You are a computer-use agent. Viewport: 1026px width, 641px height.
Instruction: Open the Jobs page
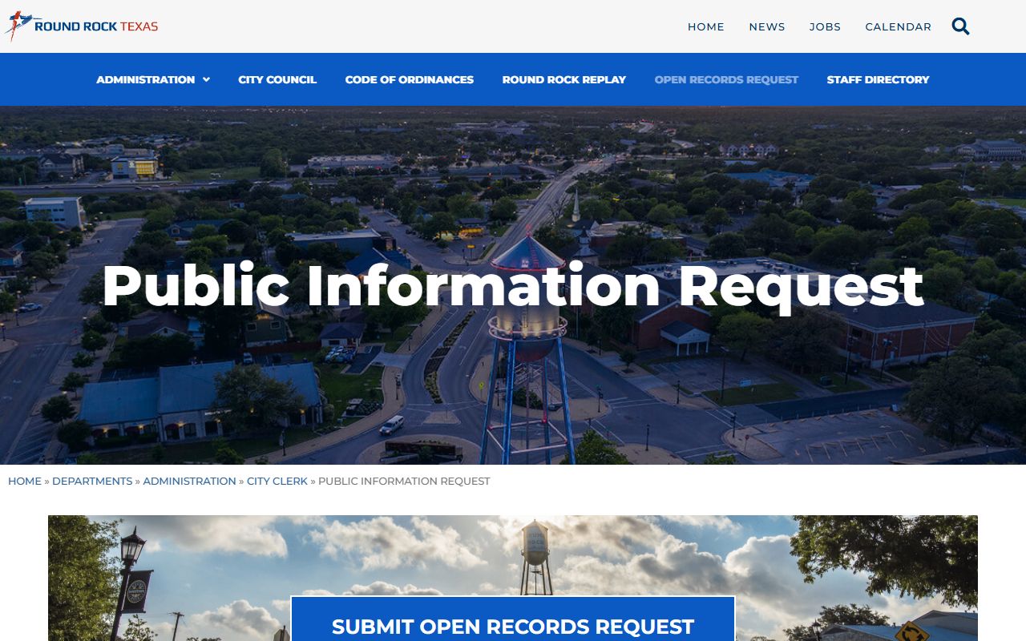point(825,26)
